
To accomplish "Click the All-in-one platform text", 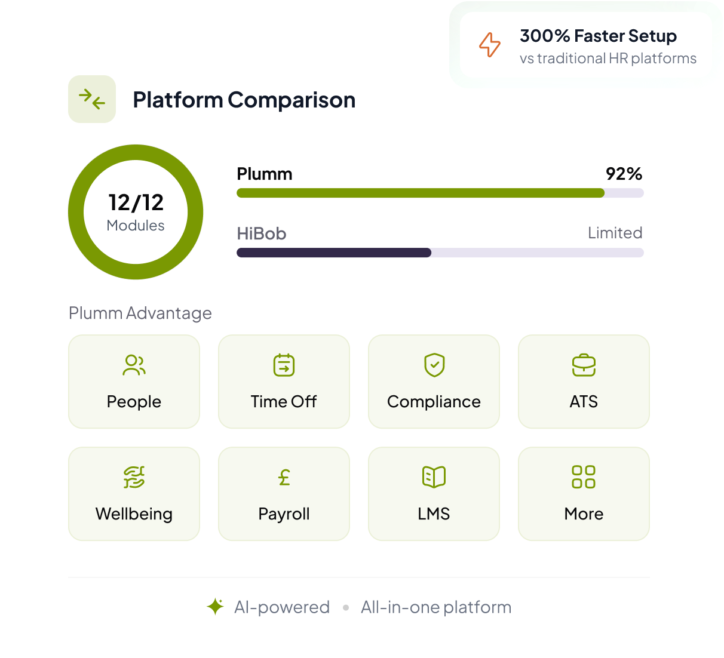I will (x=436, y=607).
